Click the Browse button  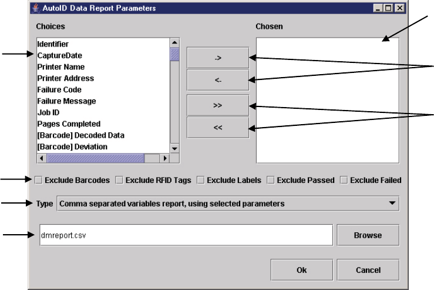click(368, 235)
